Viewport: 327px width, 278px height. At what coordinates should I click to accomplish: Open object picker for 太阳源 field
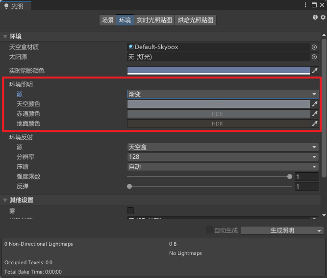pos(314,57)
